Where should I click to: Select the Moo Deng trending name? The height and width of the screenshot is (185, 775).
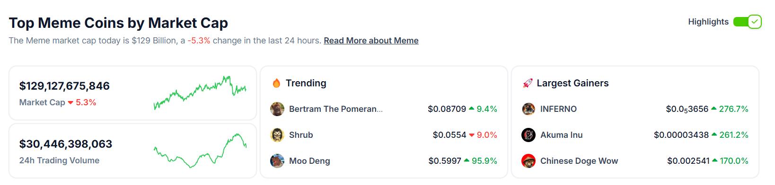coord(309,161)
